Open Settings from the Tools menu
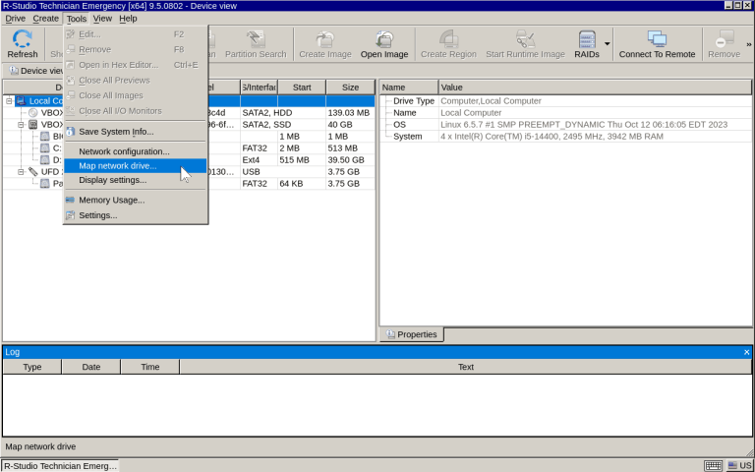Screen dimensions: 755x472 [x=97, y=215]
